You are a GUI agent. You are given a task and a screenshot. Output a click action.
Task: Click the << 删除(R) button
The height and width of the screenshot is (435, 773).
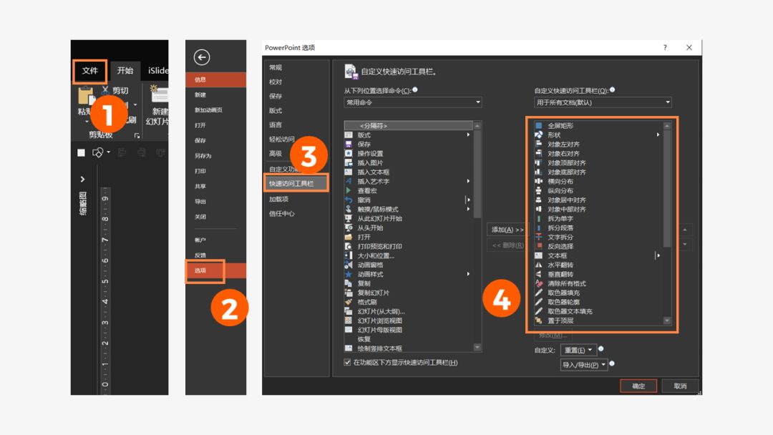(507, 245)
